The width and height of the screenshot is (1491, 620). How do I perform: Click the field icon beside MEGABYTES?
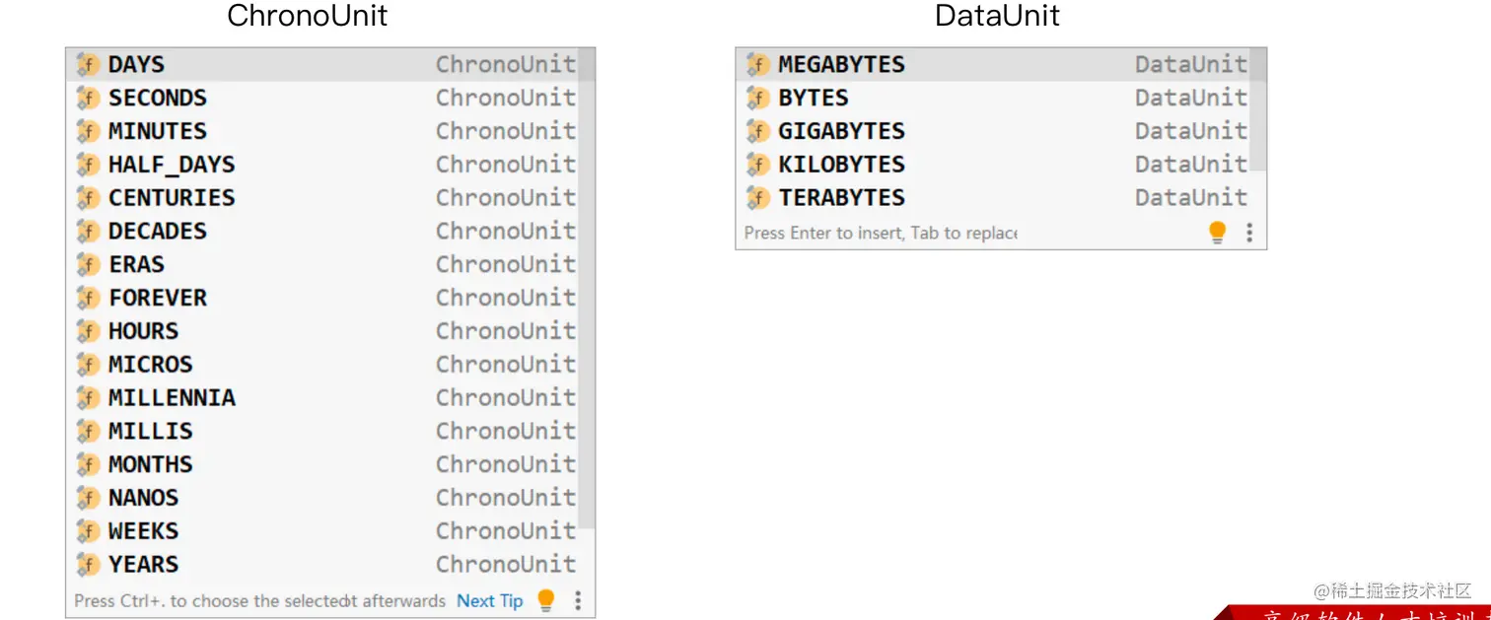pyautogui.click(x=757, y=65)
